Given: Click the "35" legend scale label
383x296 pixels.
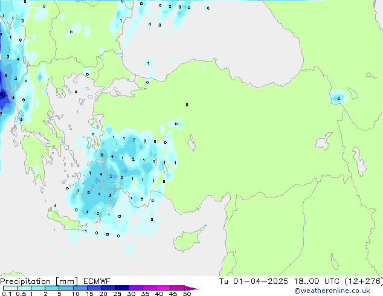Looking at the screenshot, I should (145, 294).
